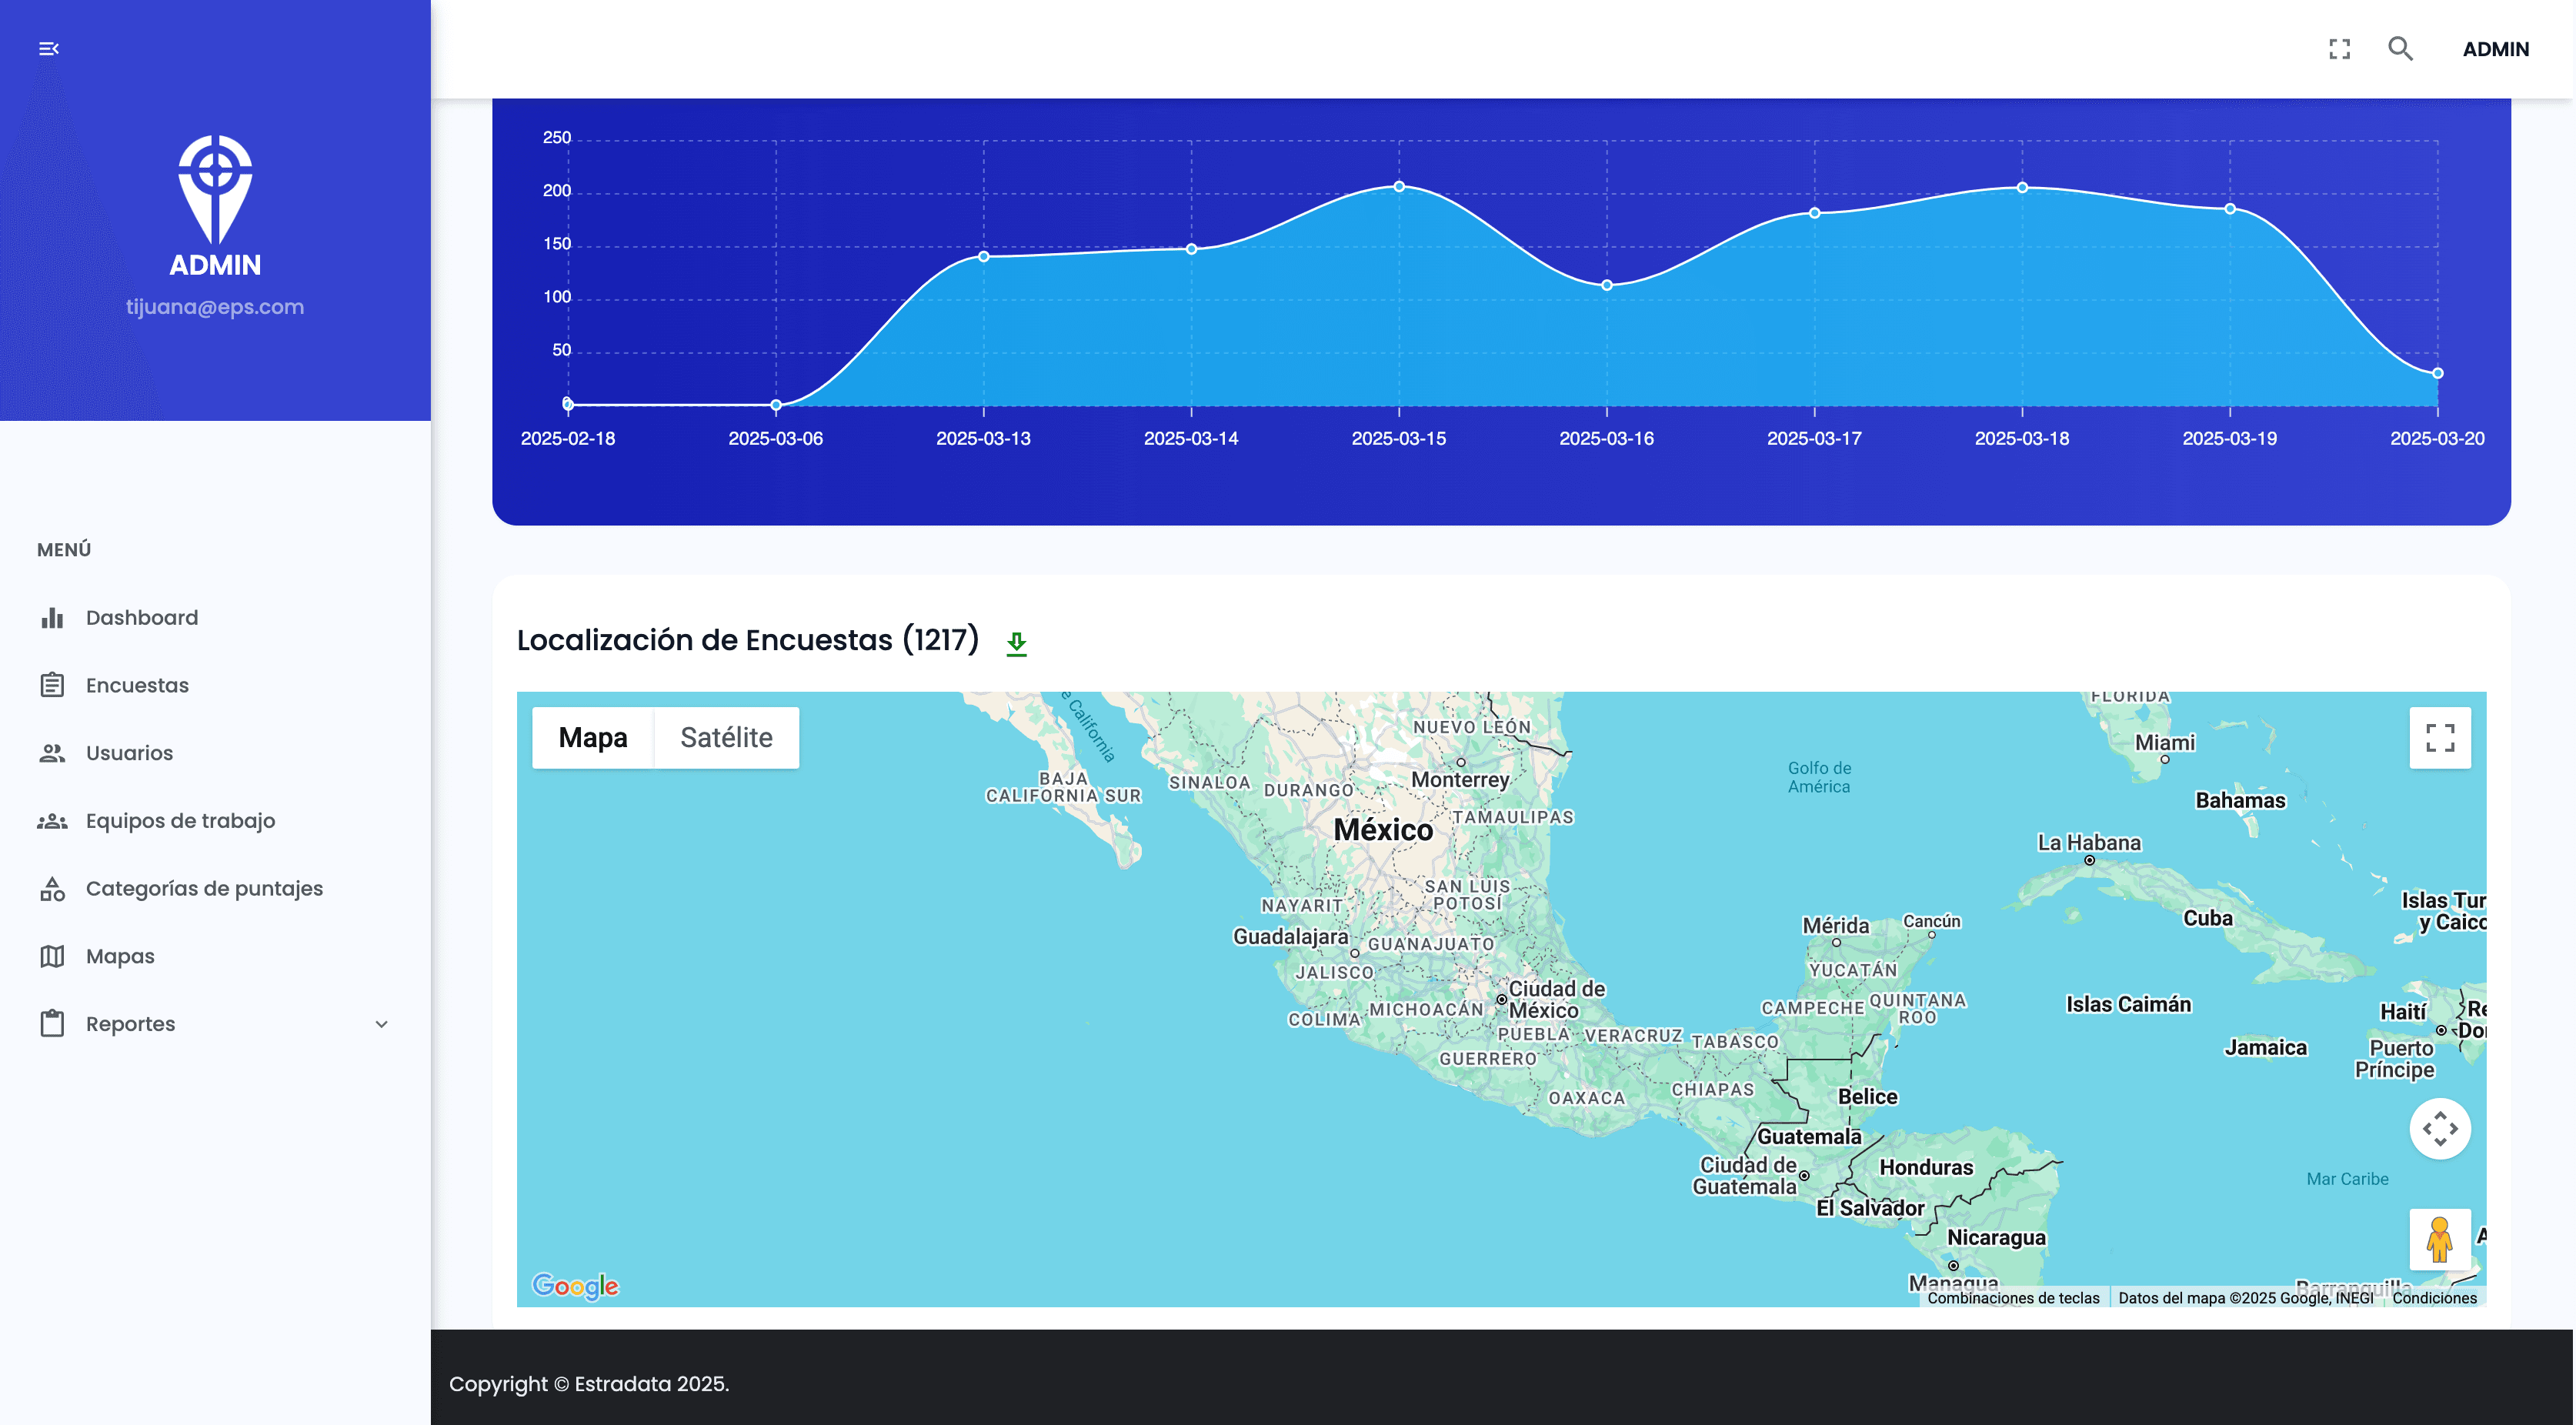Open Equipos de trabajo page
The image size is (2576, 1425).
tap(180, 821)
